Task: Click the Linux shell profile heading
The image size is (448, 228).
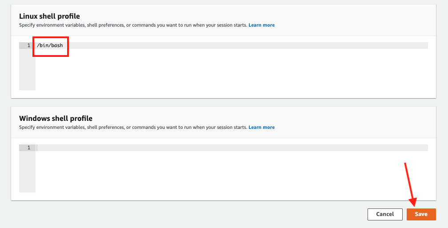Action: 49,16
